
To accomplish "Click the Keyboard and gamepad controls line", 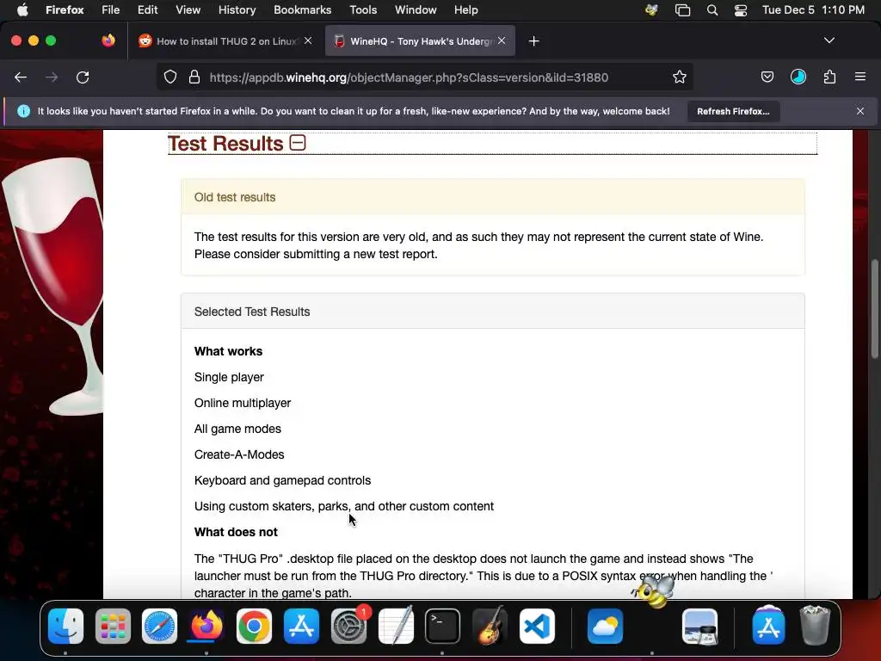I will [282, 480].
